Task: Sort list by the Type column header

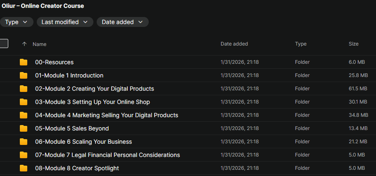Action: click(301, 44)
